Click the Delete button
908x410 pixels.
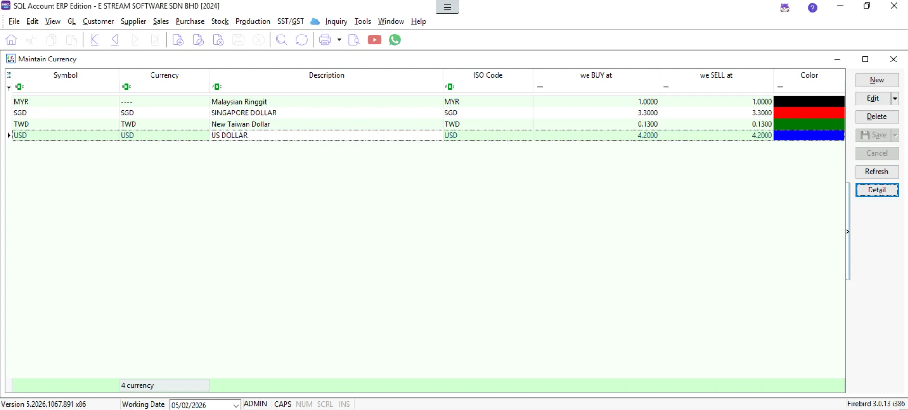click(x=877, y=117)
